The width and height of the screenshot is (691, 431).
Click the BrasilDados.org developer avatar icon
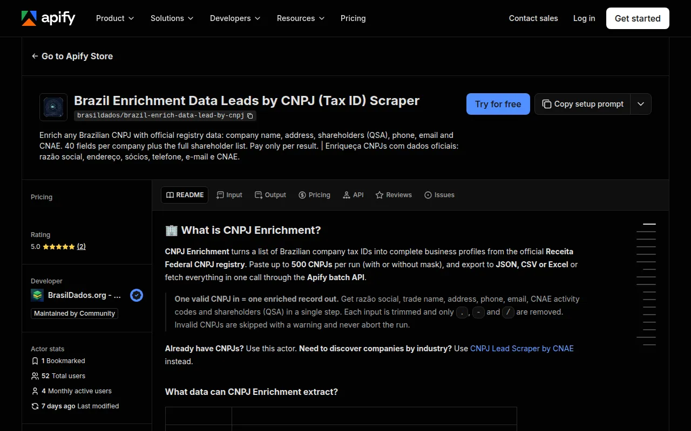[x=37, y=295]
